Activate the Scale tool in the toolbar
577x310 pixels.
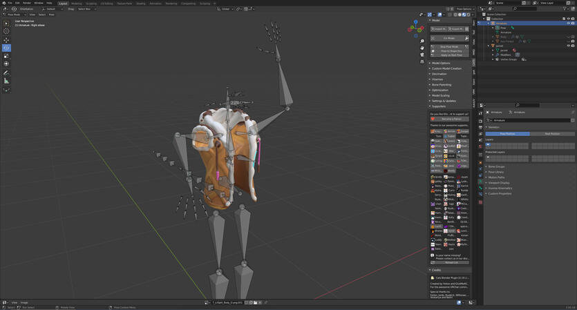[x=6, y=56]
